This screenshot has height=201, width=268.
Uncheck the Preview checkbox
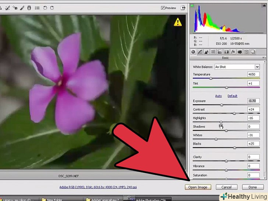pyautogui.click(x=163, y=8)
